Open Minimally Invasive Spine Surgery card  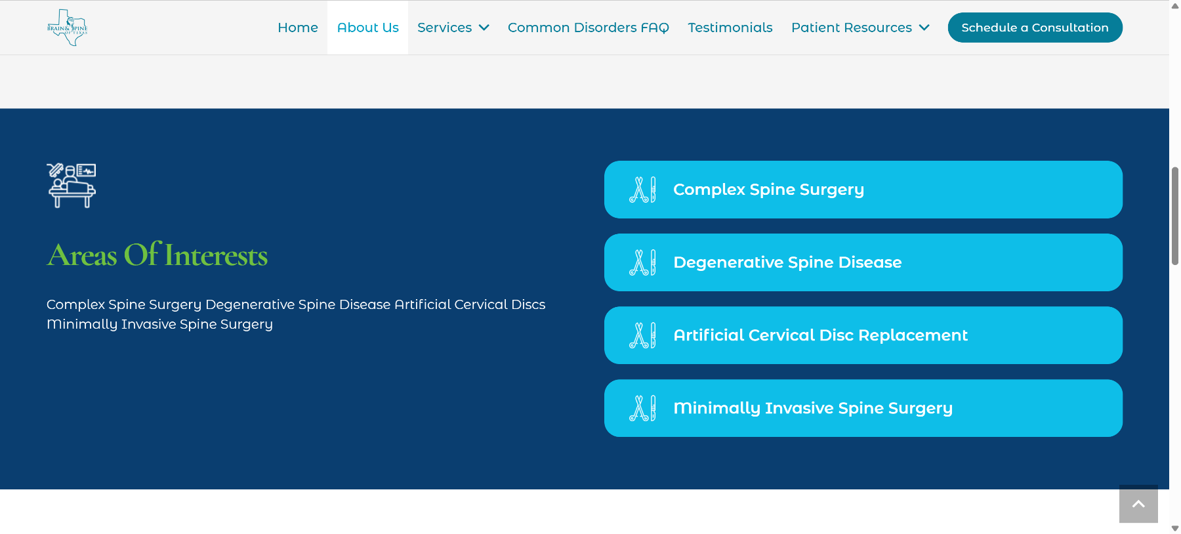(863, 408)
